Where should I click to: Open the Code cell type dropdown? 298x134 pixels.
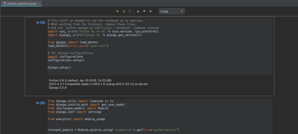coord(172,12)
